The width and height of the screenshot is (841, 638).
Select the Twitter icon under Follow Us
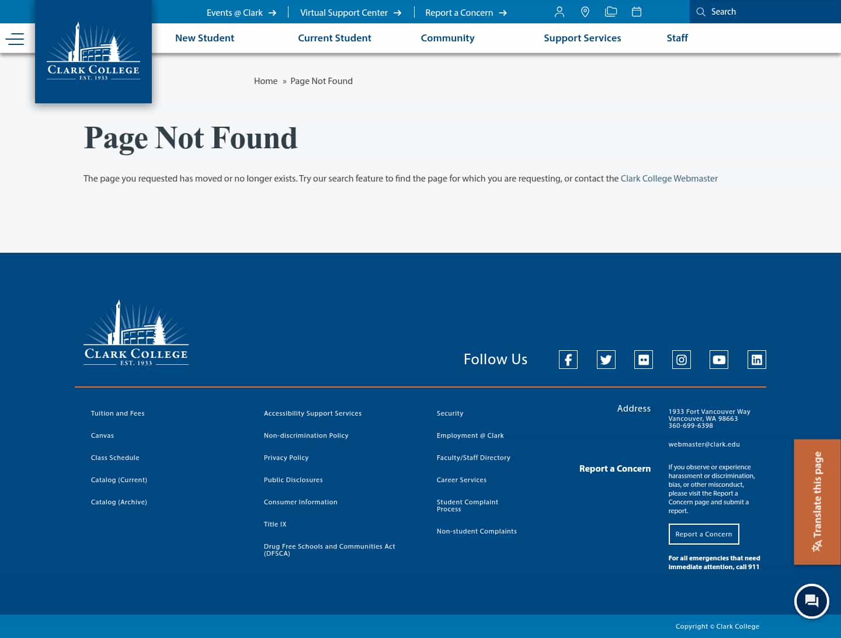point(606,360)
